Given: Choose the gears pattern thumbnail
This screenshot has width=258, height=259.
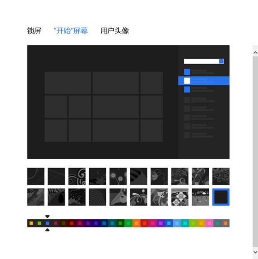Looking at the screenshot, I should pyautogui.click(x=221, y=177).
